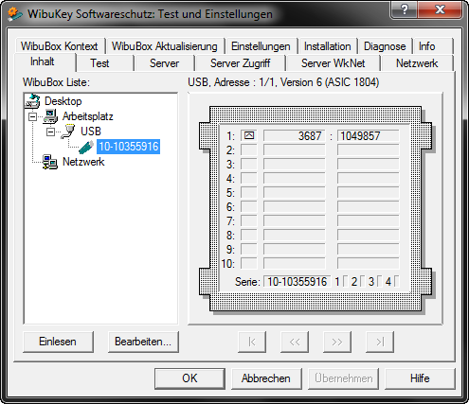This screenshot has height=404, width=469.
Task: Select the 10-10355916 tree entry
Action: click(x=128, y=147)
